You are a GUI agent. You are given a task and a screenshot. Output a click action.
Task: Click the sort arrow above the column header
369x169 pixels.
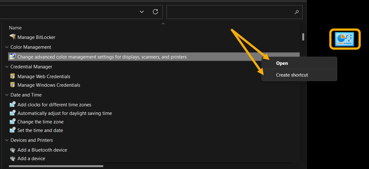163,23
